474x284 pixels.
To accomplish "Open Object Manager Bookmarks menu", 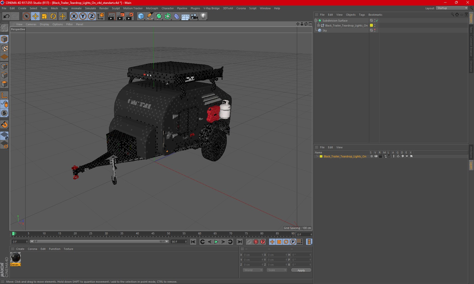I will [375, 15].
